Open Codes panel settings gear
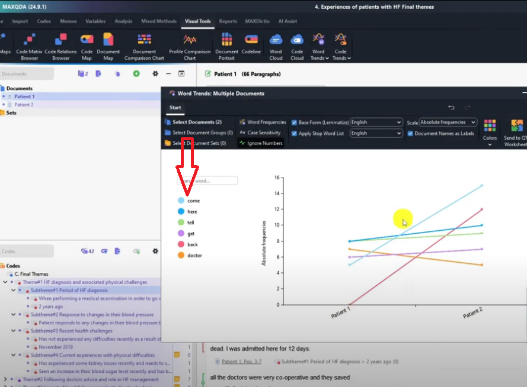527x387 pixels. coord(155,251)
